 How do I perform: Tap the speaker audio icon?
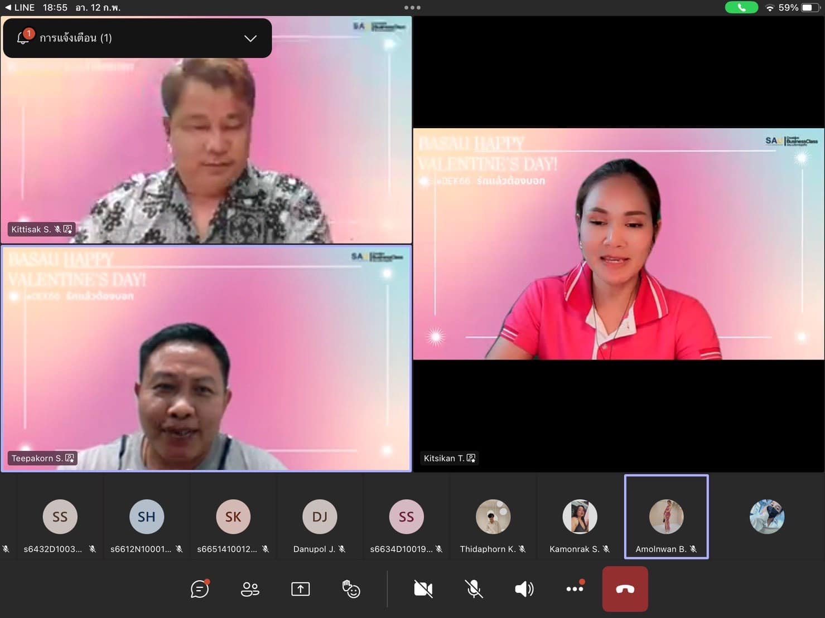(524, 589)
